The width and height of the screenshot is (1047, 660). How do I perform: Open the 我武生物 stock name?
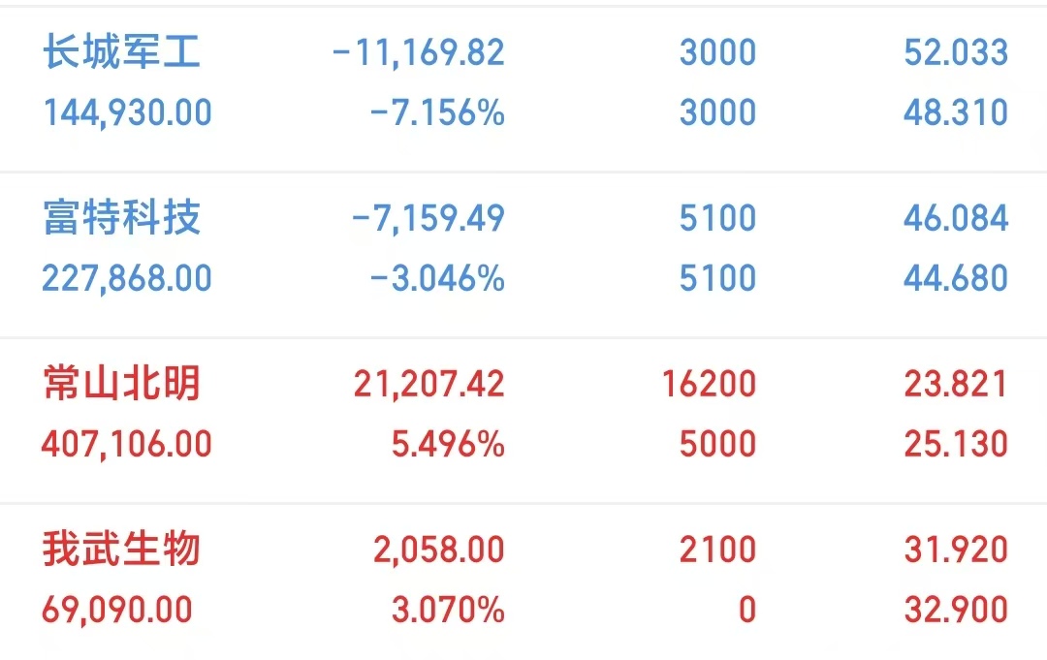121,550
